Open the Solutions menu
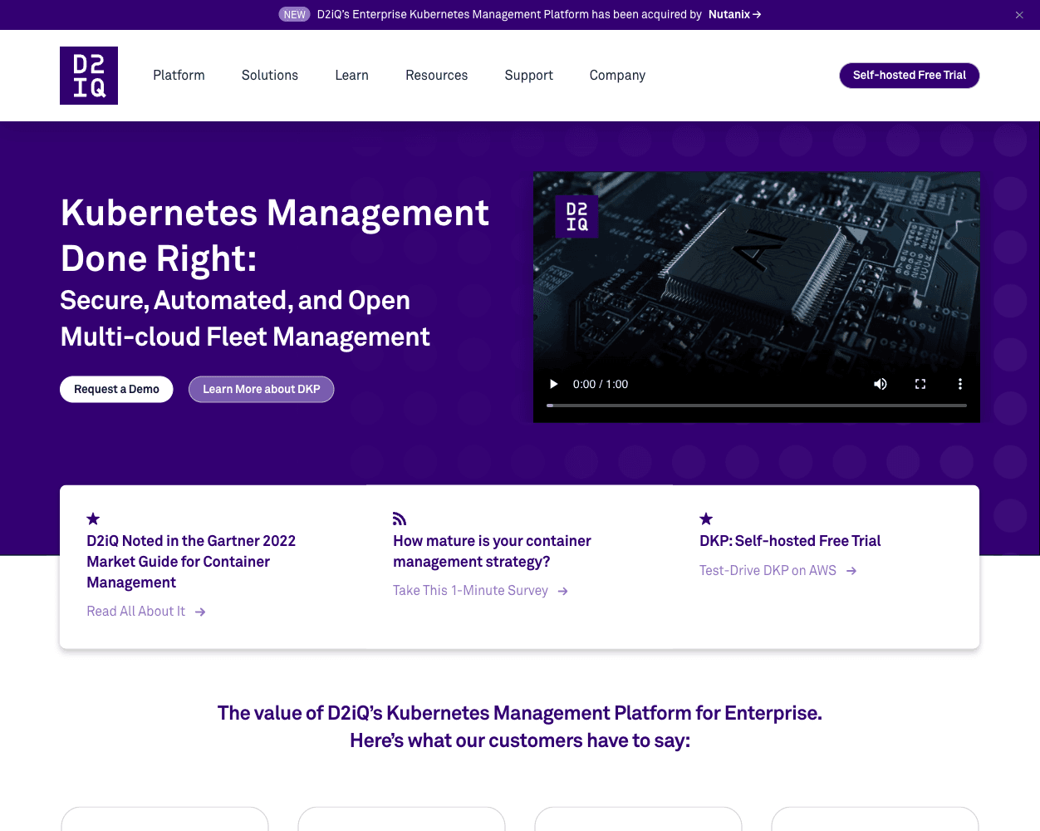The width and height of the screenshot is (1040, 831). (x=270, y=76)
